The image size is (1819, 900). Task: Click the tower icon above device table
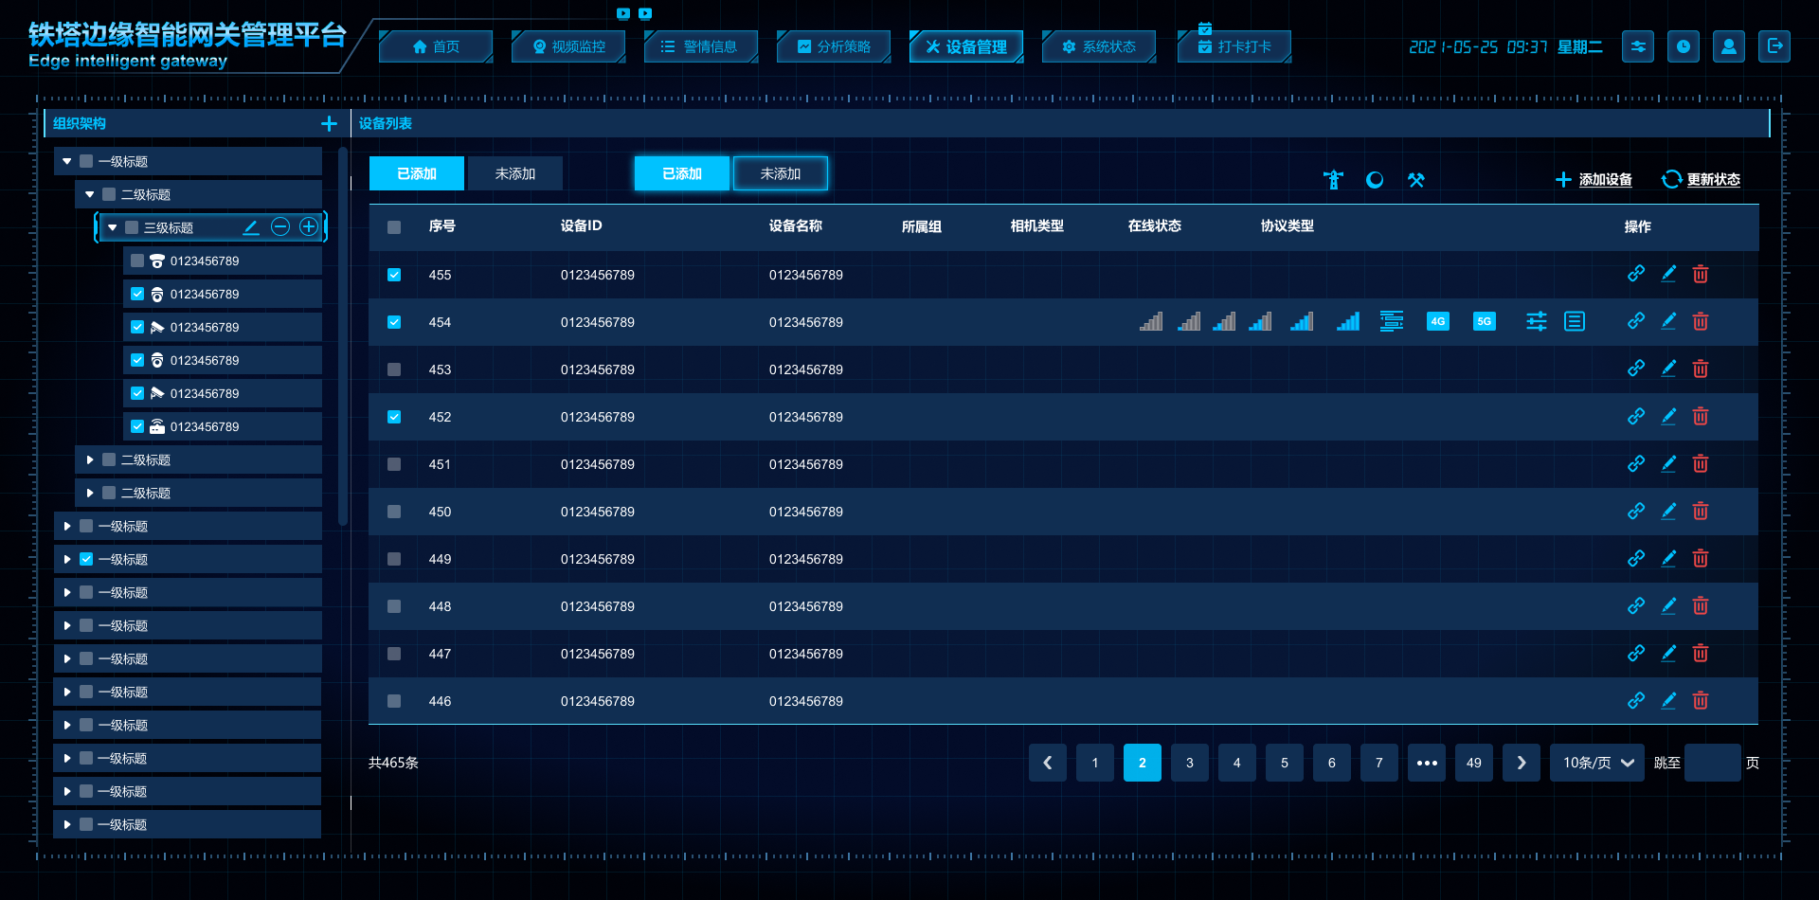1333,180
